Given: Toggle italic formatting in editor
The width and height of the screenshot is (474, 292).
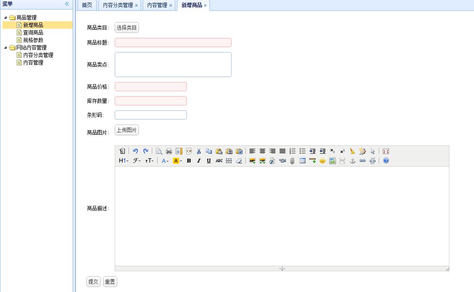Looking at the screenshot, I should coord(199,161).
